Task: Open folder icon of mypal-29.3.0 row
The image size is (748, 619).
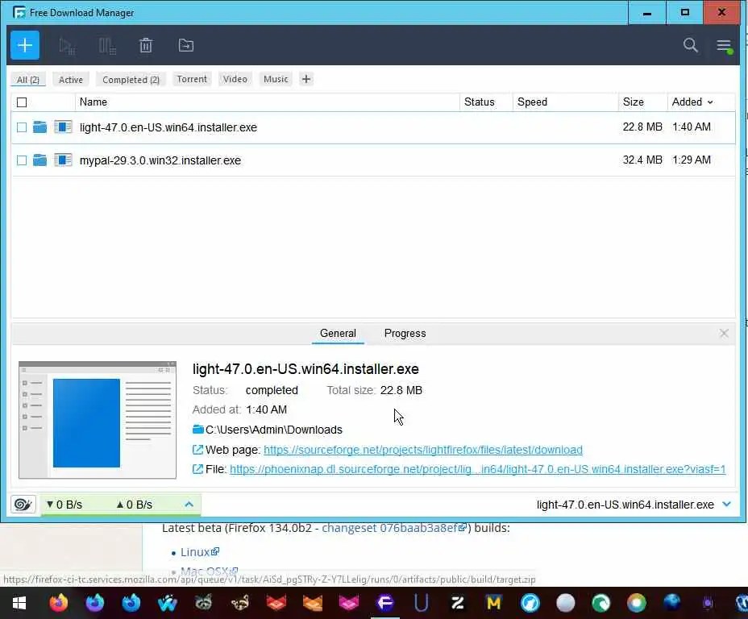Action: 40,160
